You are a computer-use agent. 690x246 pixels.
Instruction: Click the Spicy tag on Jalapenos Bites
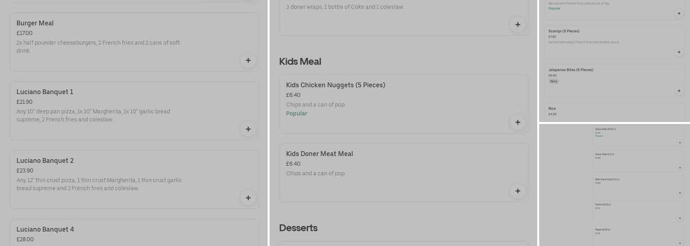tap(553, 82)
